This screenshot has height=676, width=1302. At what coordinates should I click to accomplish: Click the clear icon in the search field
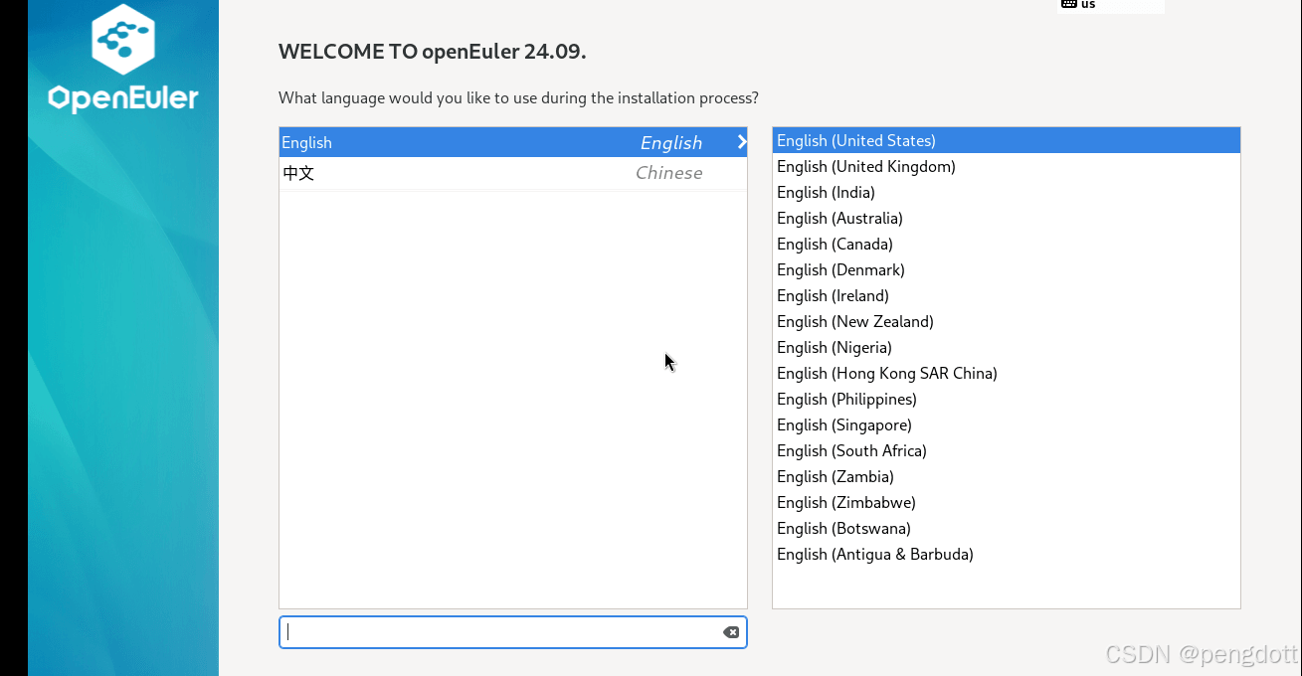(x=731, y=632)
